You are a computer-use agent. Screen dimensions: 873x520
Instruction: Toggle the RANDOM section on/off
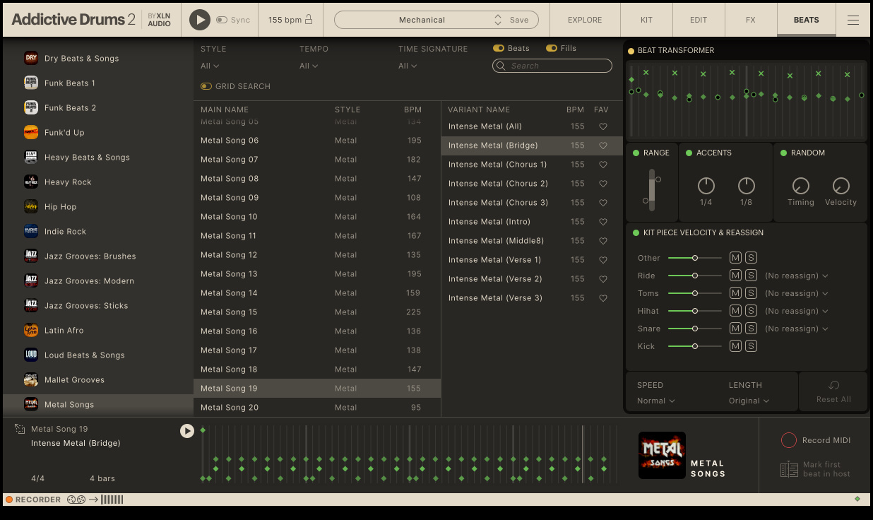pyautogui.click(x=783, y=153)
